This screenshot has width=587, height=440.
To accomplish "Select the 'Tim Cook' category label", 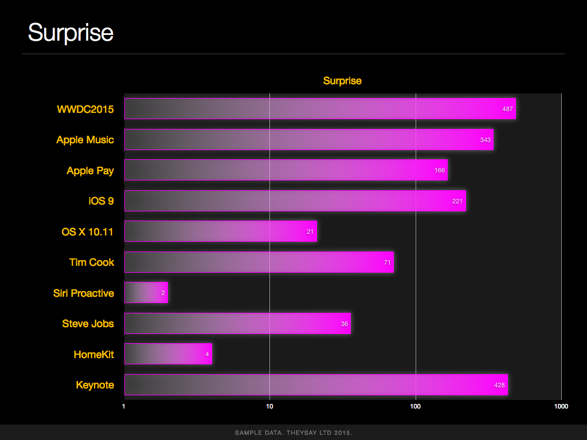I will click(x=92, y=262).
